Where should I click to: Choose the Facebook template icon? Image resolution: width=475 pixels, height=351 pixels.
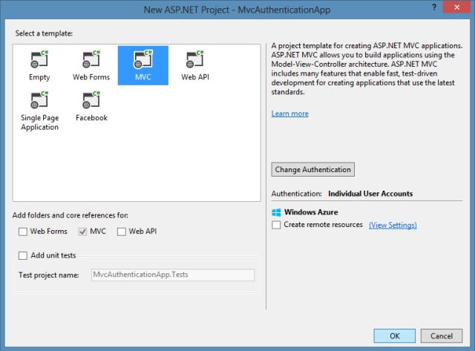tap(91, 100)
